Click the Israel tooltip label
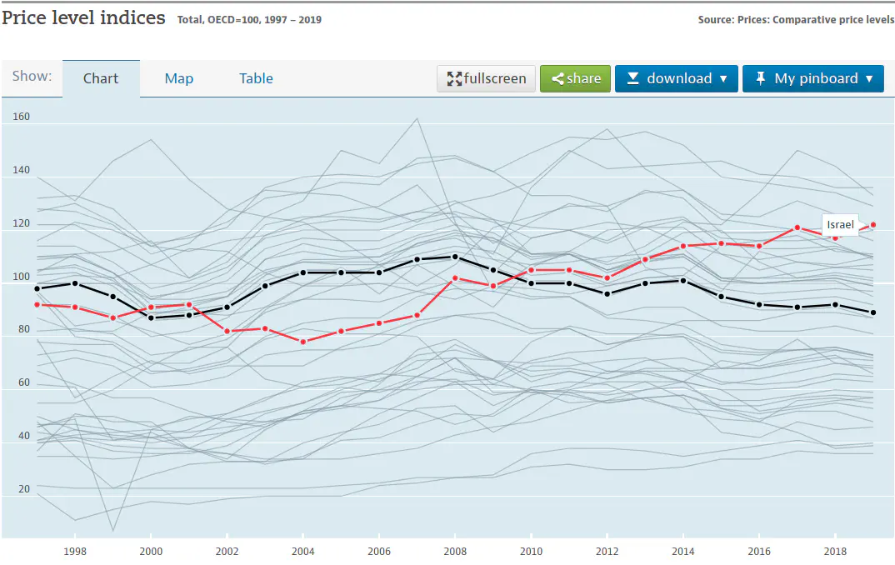Screen dimensions: 895x565 click(x=840, y=225)
